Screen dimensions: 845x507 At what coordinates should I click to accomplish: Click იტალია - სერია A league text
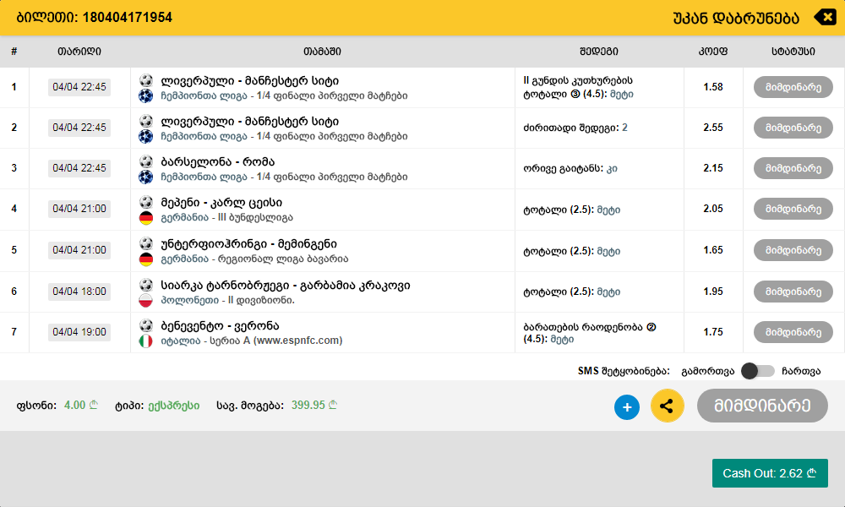252,341
